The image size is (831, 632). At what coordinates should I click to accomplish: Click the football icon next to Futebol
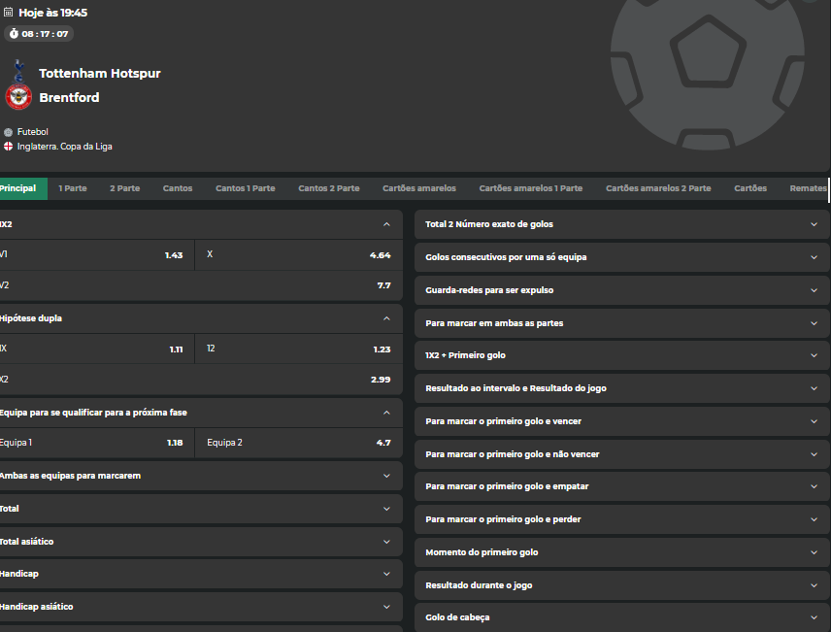[9, 132]
